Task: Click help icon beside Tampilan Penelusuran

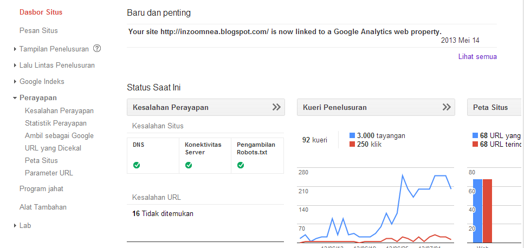Action: pos(98,49)
